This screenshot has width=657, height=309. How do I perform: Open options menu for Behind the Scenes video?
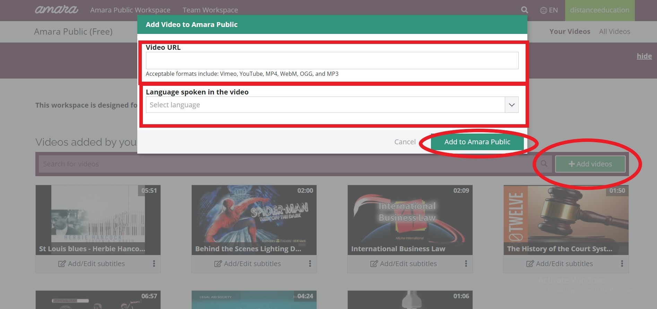coord(310,264)
